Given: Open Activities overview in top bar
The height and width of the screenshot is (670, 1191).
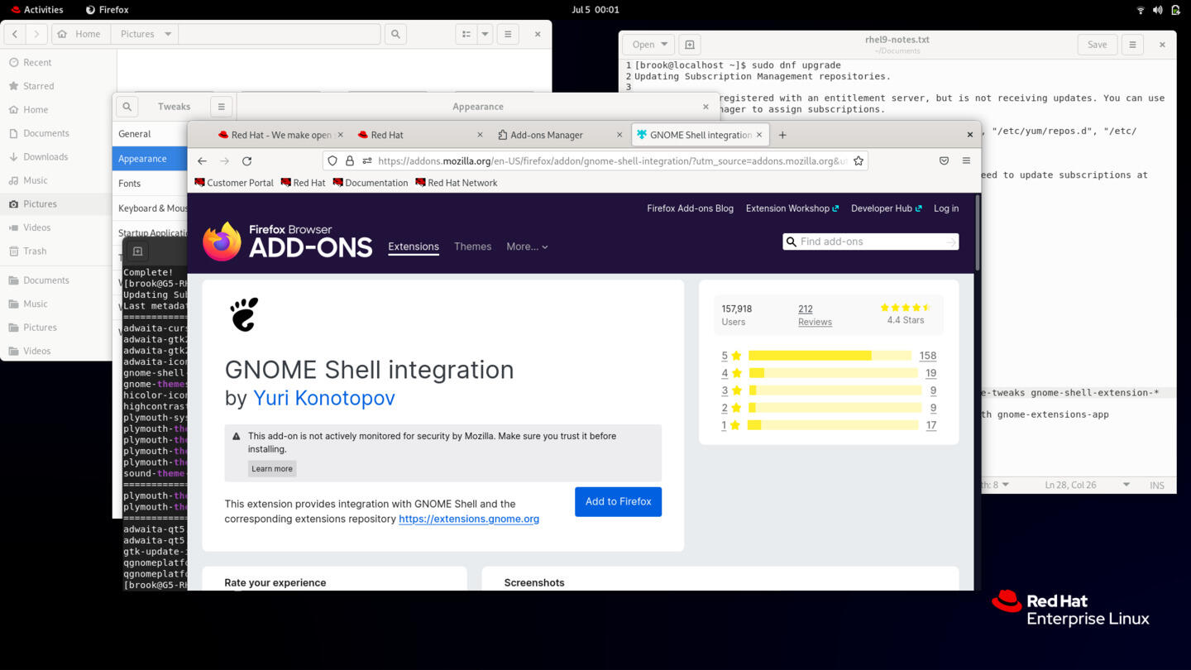Looking at the screenshot, I should click(x=37, y=10).
